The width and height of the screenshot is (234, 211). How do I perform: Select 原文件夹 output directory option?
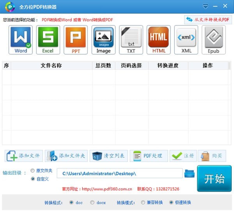33,171
